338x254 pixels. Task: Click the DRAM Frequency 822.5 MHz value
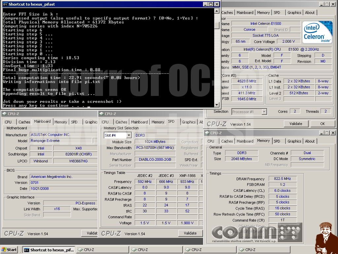click(x=283, y=179)
